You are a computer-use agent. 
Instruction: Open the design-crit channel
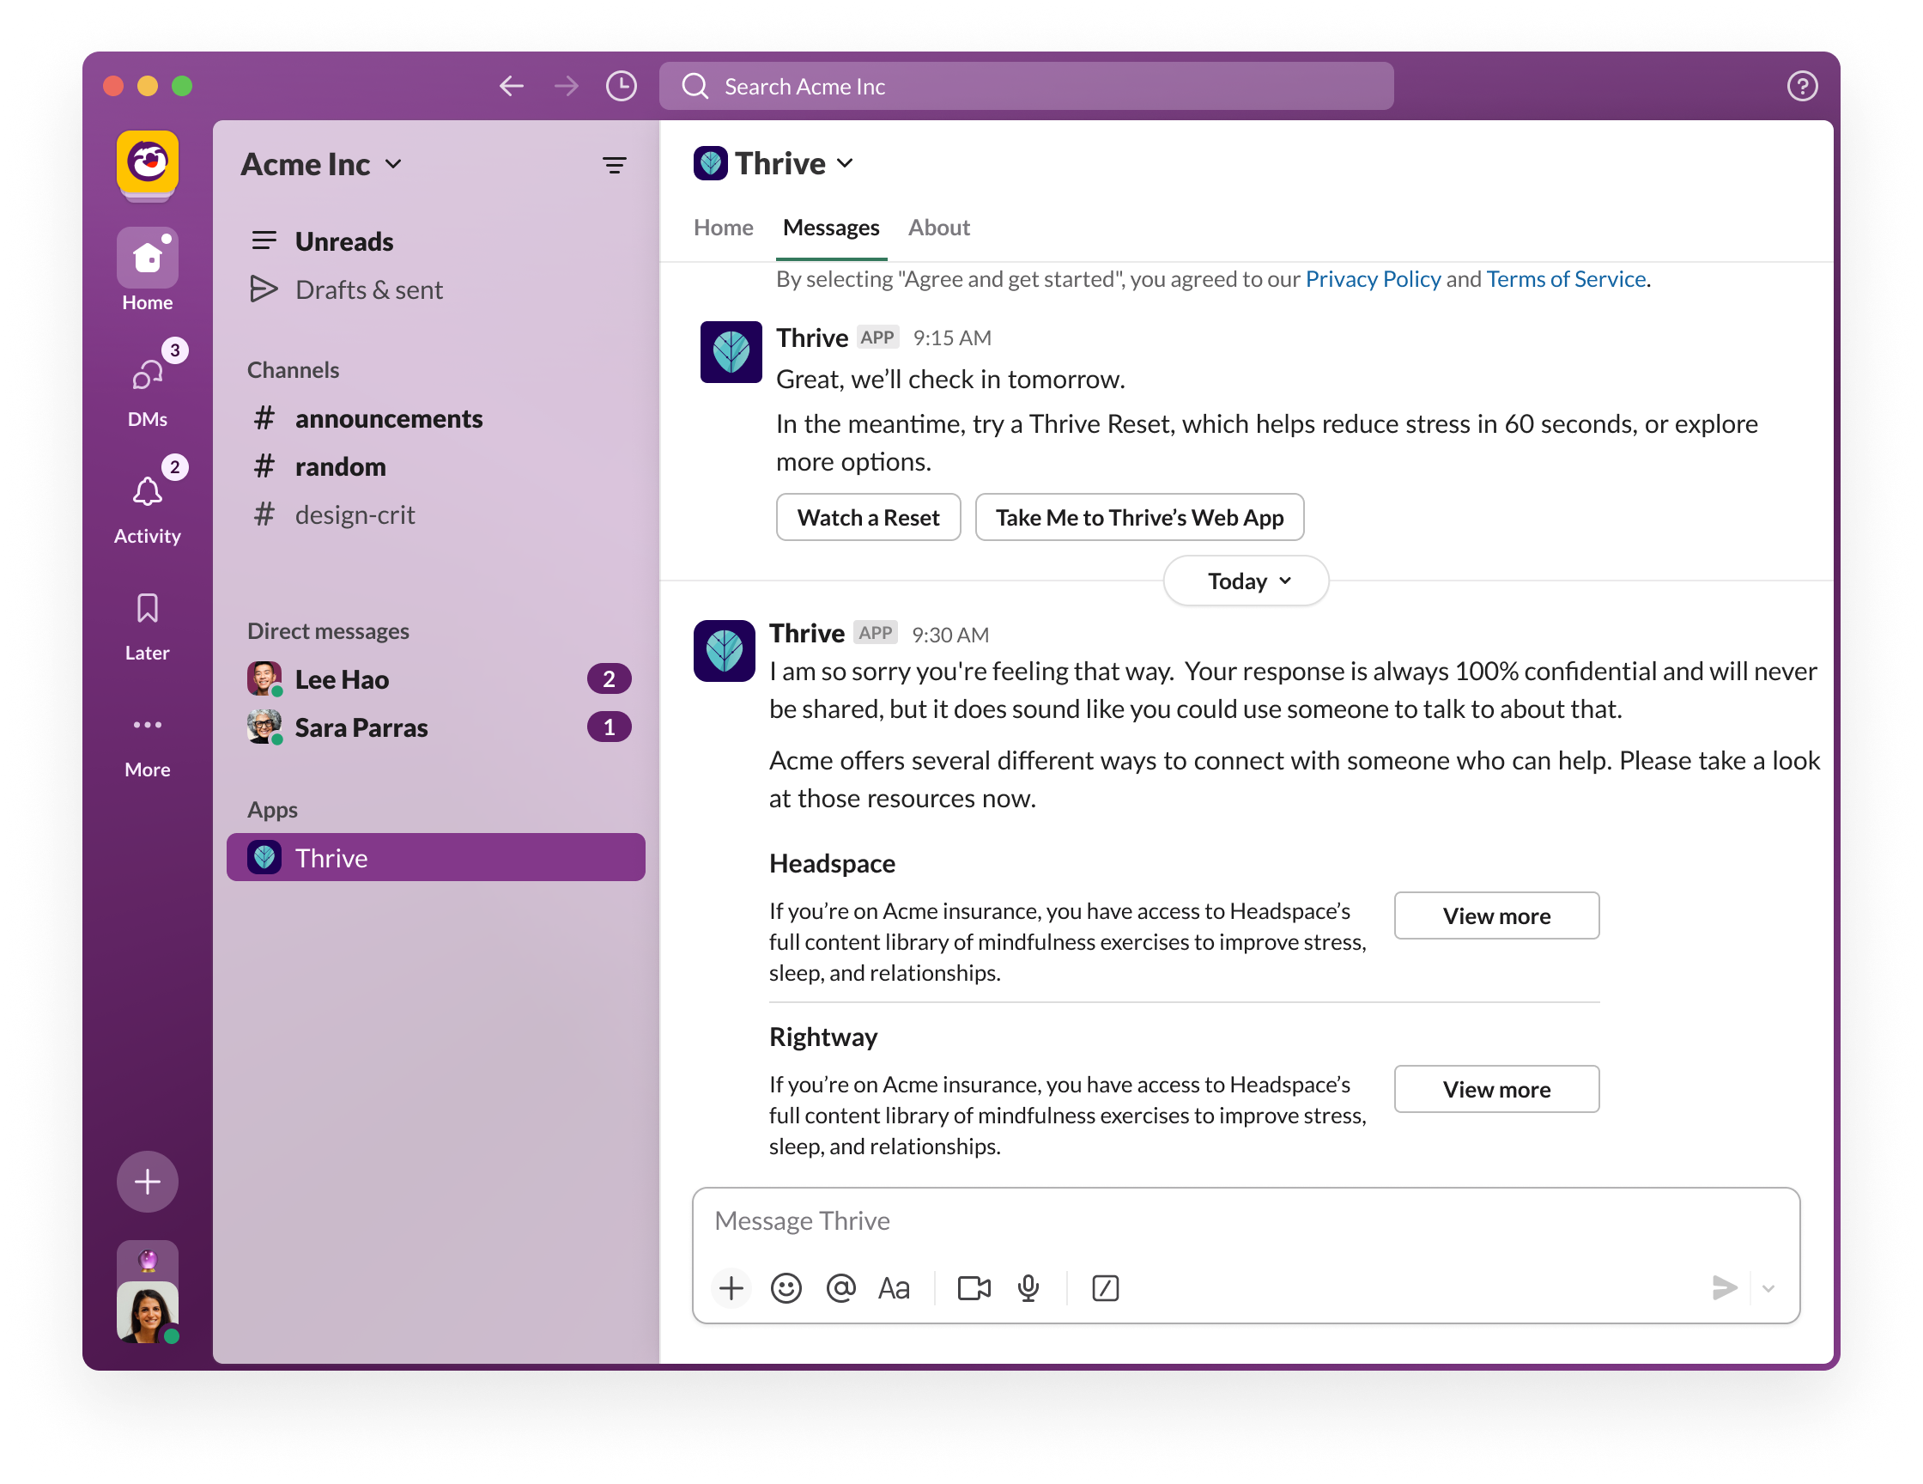pyautogui.click(x=436, y=514)
